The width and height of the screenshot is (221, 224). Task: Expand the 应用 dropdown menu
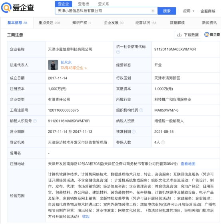(189, 11)
